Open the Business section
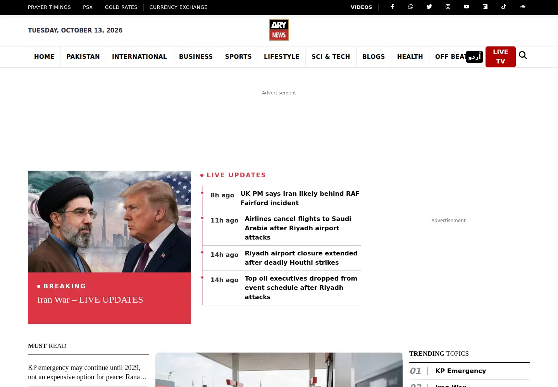558x387 pixels. click(x=196, y=57)
